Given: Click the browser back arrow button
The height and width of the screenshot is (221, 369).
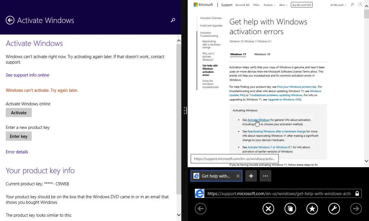Looking at the screenshot, I should tap(201, 209).
